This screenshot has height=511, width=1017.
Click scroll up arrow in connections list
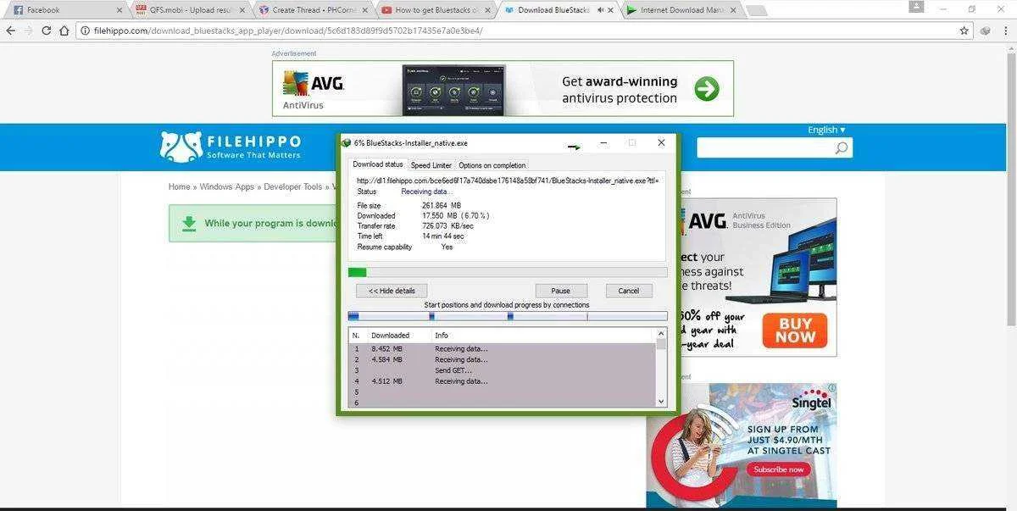point(662,335)
